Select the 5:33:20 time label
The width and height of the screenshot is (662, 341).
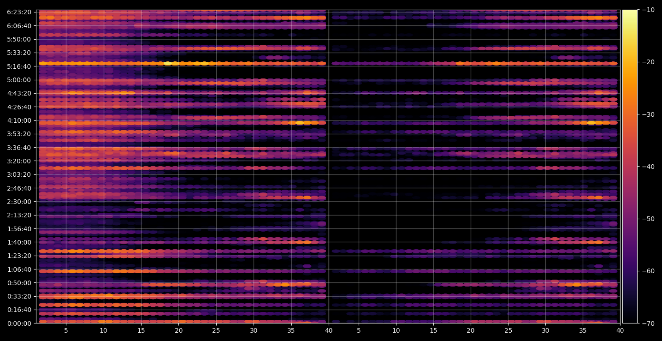[19, 53]
